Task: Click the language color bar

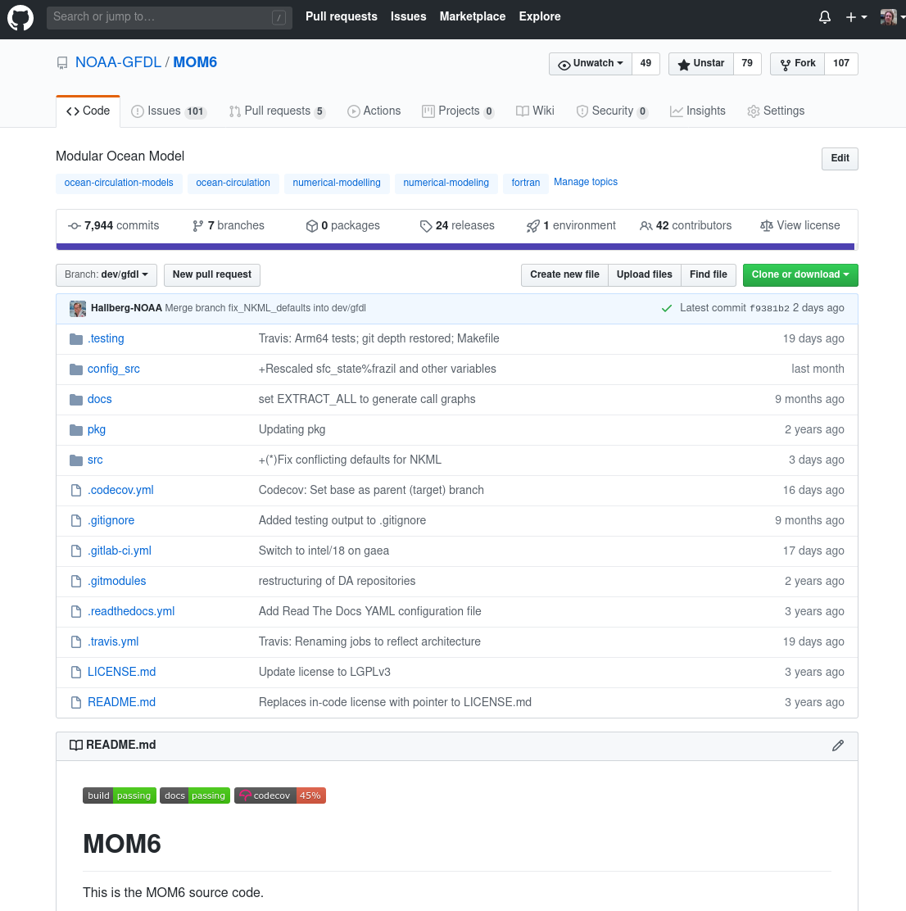Action: [455, 247]
